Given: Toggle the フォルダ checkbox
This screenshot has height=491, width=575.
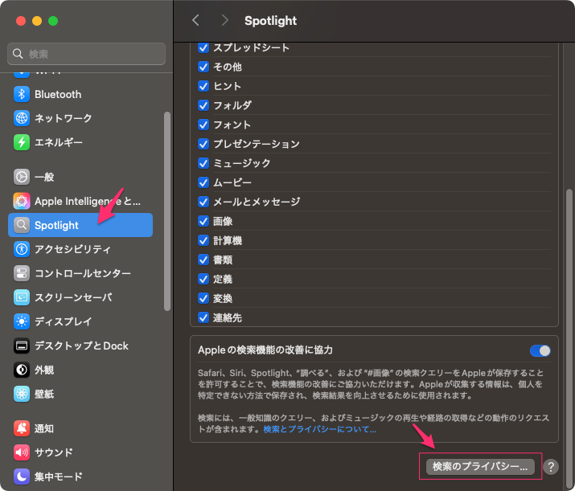Looking at the screenshot, I should [203, 105].
